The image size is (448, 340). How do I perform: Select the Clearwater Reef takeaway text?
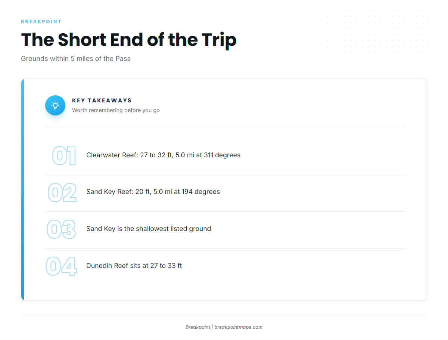point(163,155)
